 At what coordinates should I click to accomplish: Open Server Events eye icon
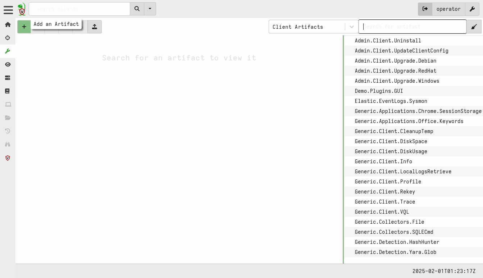[8, 64]
